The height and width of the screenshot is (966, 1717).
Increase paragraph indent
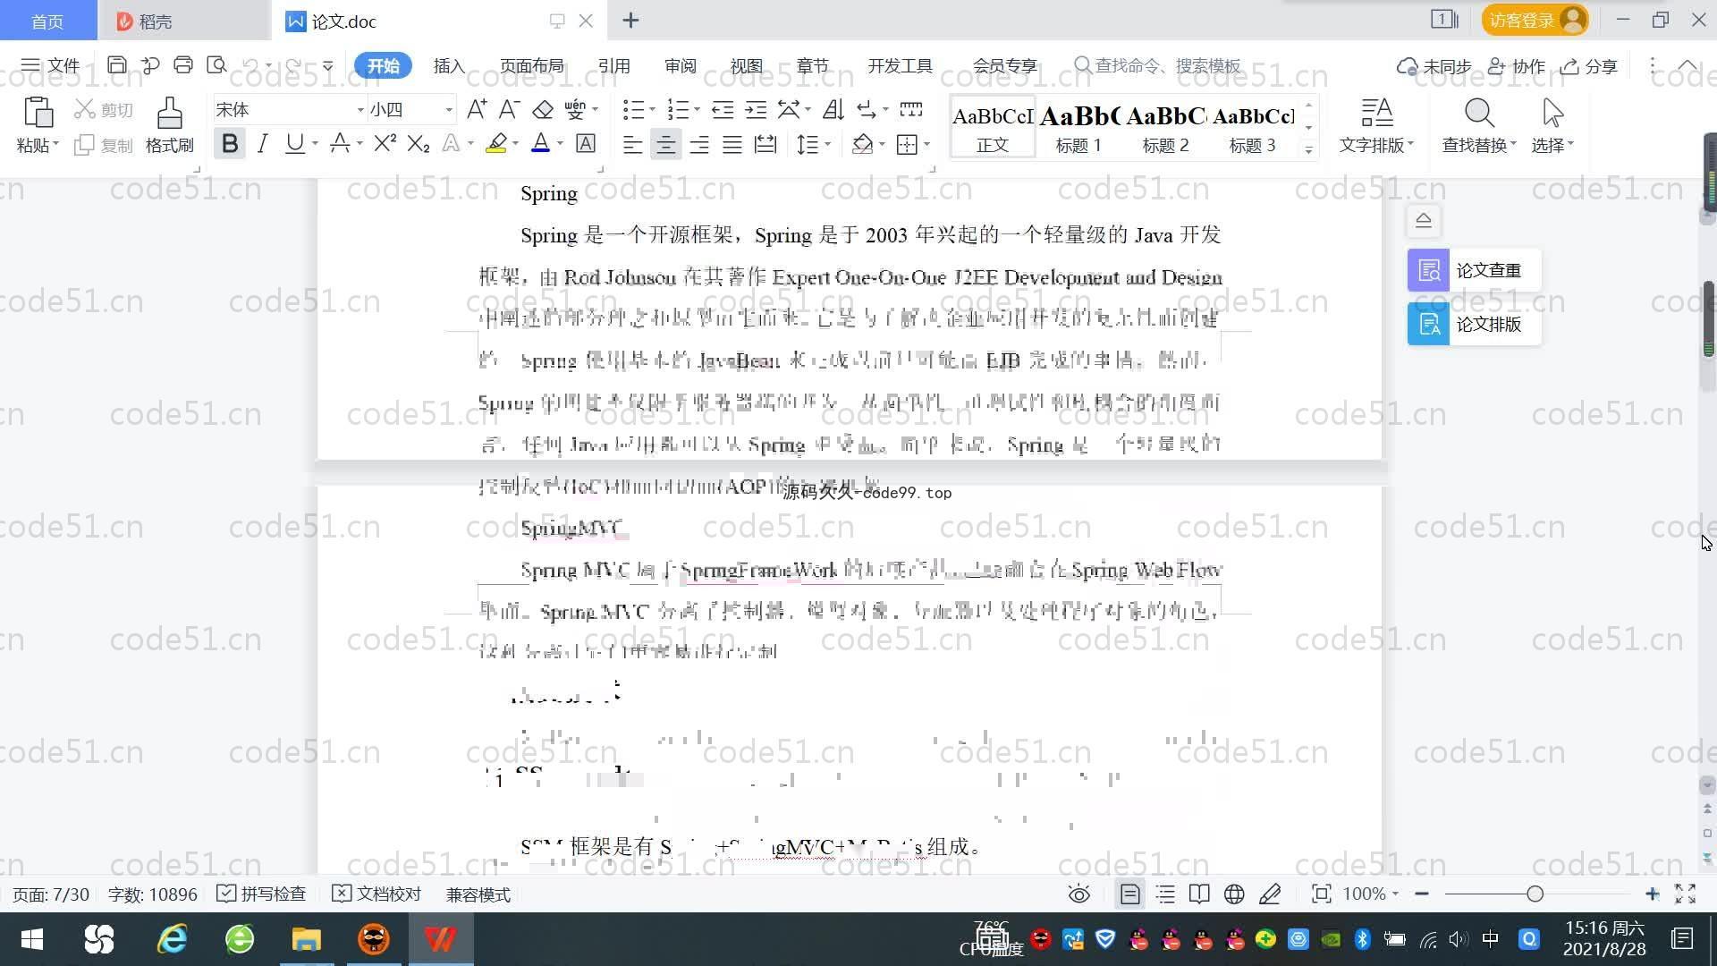756,109
